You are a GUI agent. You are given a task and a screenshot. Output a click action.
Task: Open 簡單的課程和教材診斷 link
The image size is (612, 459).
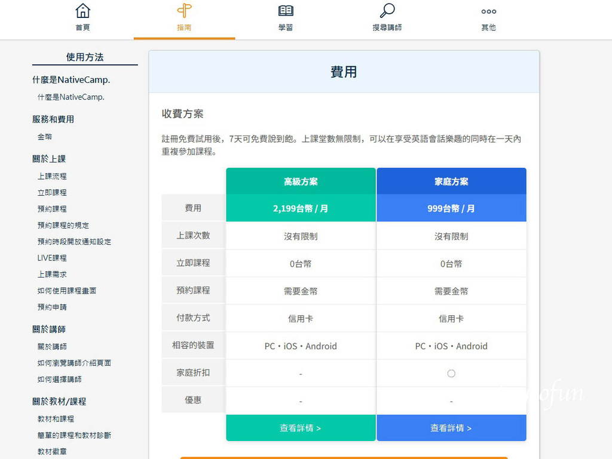point(74,435)
